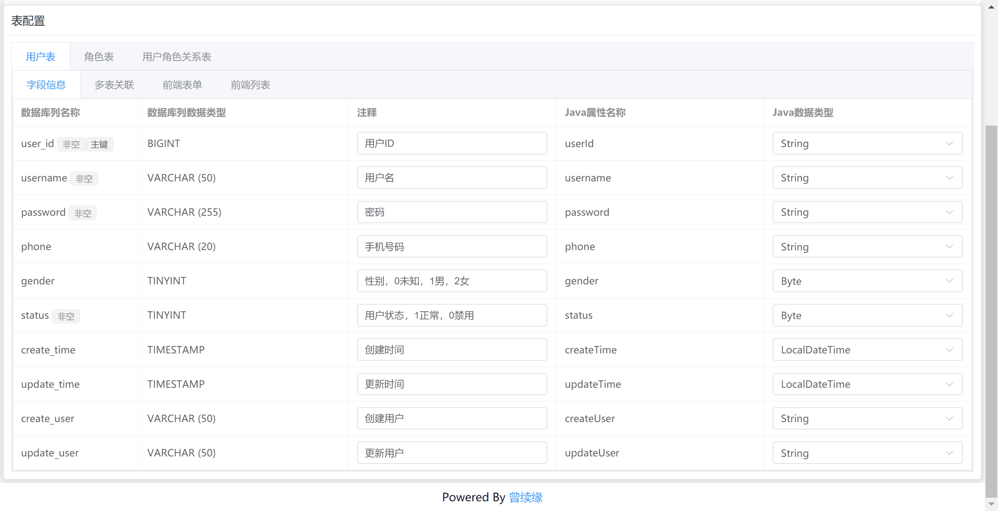Click the vertical scrollbar thumb
This screenshot has height=511, width=998.
[x=991, y=312]
